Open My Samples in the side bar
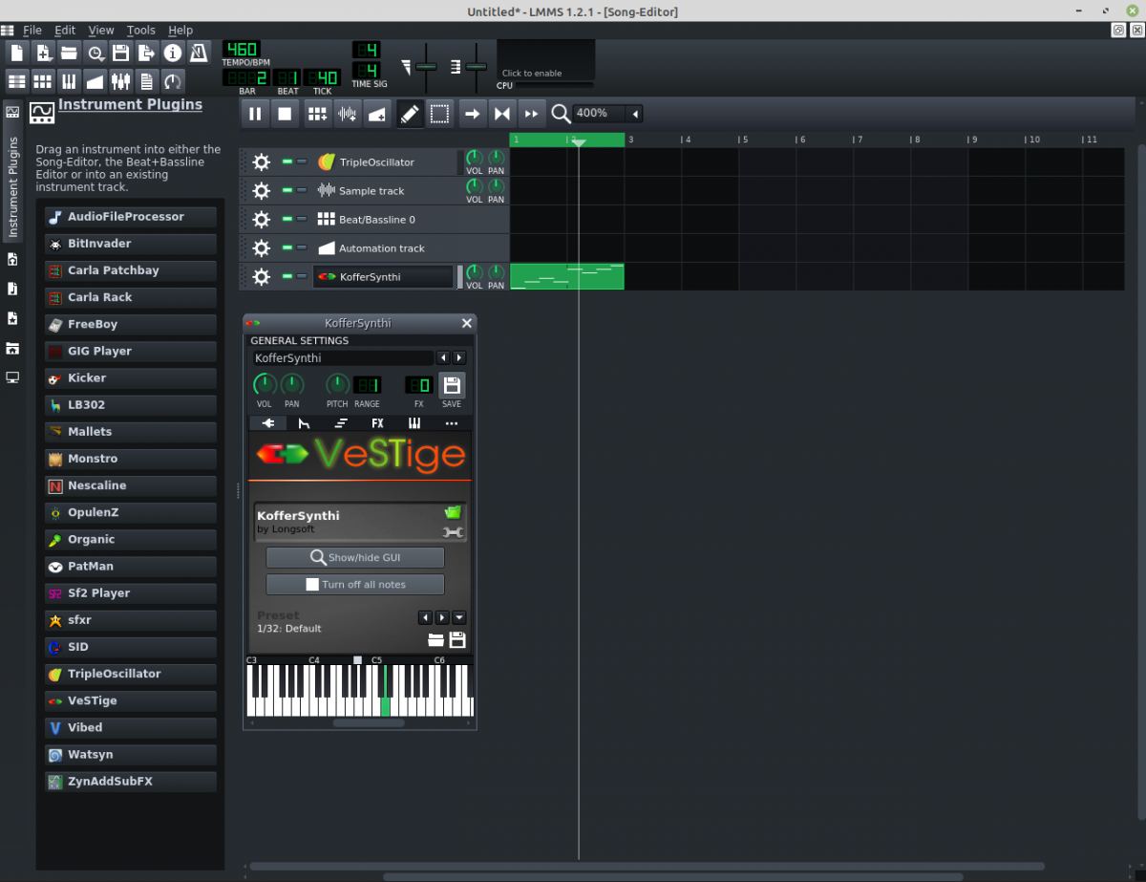The image size is (1146, 882). (12, 289)
